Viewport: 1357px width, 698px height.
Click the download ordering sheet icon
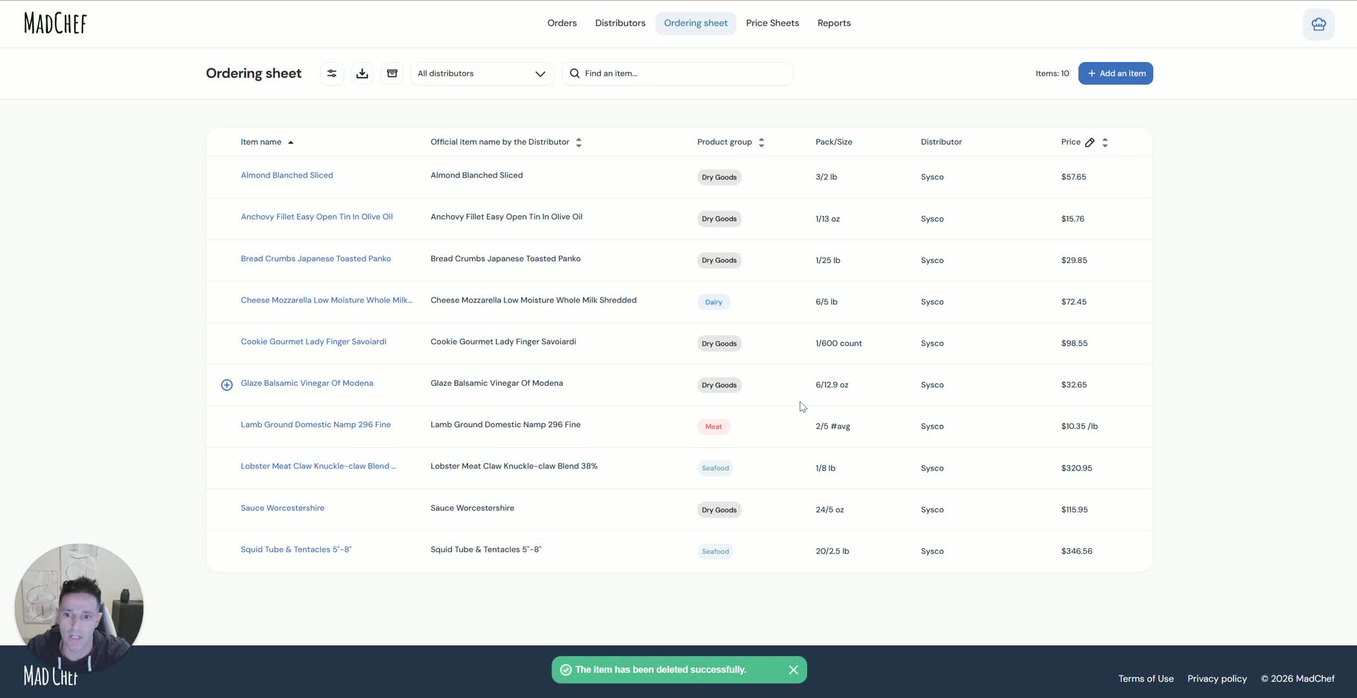362,74
